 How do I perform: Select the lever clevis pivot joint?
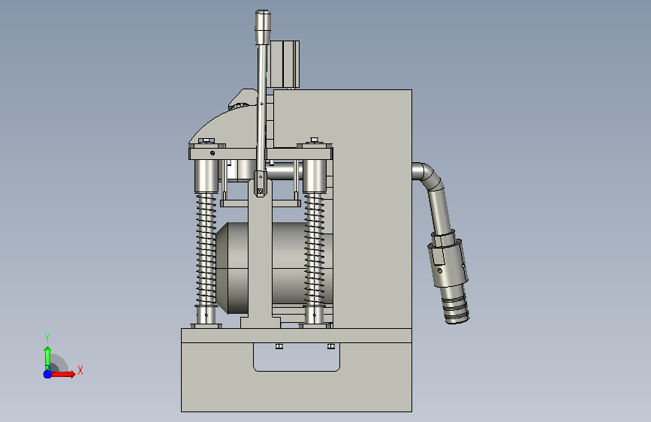pos(261,183)
